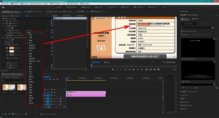Mark Out point in Program monitor
This screenshot has width=219, height=118.
tap(120, 69)
